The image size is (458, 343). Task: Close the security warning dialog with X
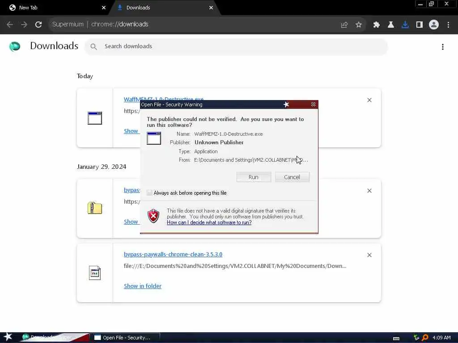(313, 105)
